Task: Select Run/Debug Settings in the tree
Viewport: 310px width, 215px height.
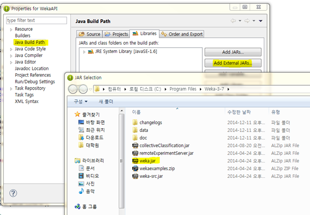Action: tap(35, 81)
